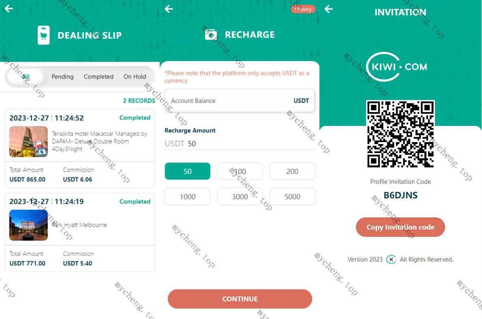Viewport: 482px width, 319px height.
Task: Click the invitation QR code
Action: pyautogui.click(x=400, y=134)
